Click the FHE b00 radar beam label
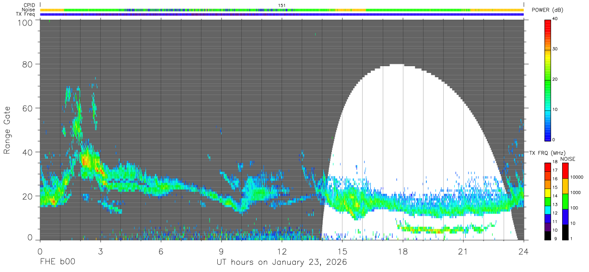 pos(58,262)
